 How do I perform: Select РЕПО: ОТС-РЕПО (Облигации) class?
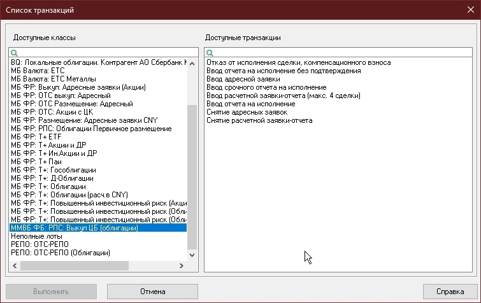98,253
